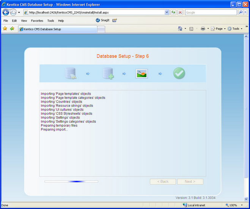Viewport: 250px width, 209px height.
Task: Click the Done status text
Action: pos(5,205)
